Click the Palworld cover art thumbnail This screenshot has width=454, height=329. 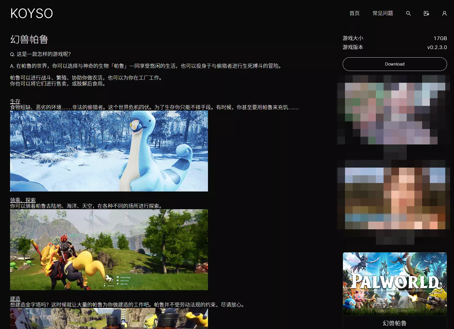click(395, 284)
